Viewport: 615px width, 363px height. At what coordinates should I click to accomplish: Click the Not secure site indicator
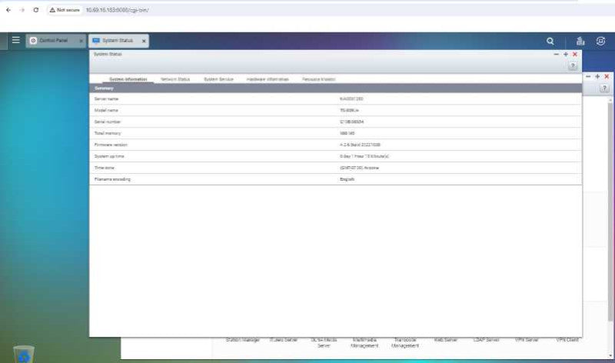click(x=65, y=10)
